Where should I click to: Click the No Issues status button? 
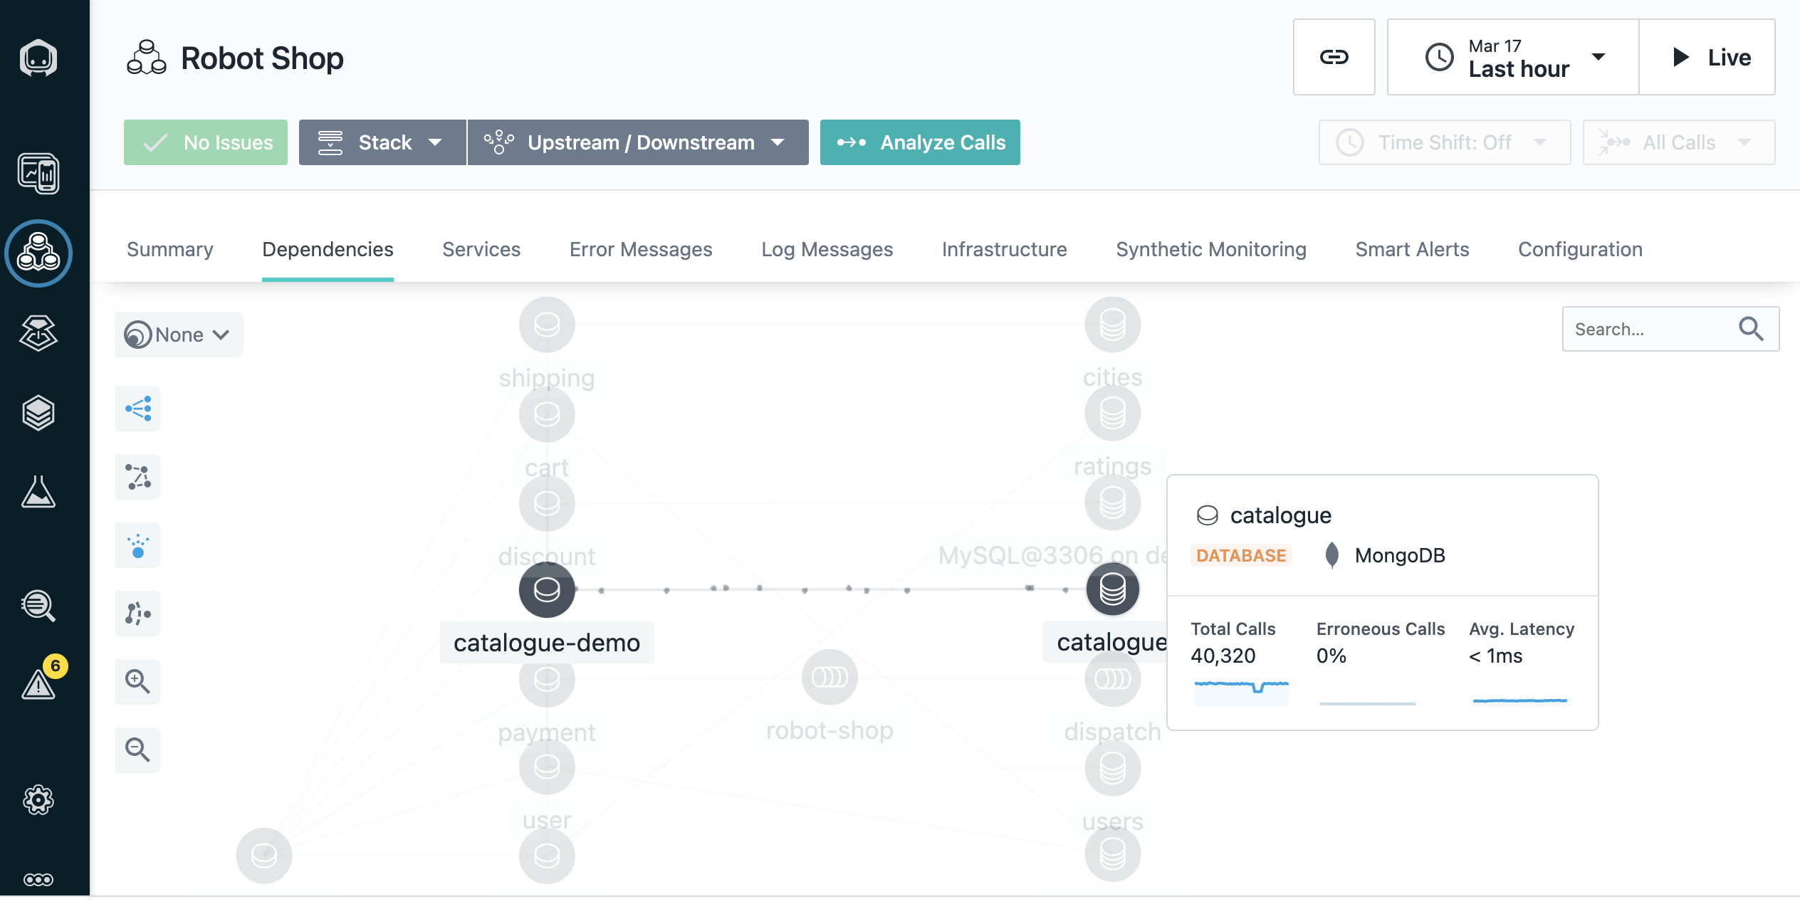(x=205, y=142)
